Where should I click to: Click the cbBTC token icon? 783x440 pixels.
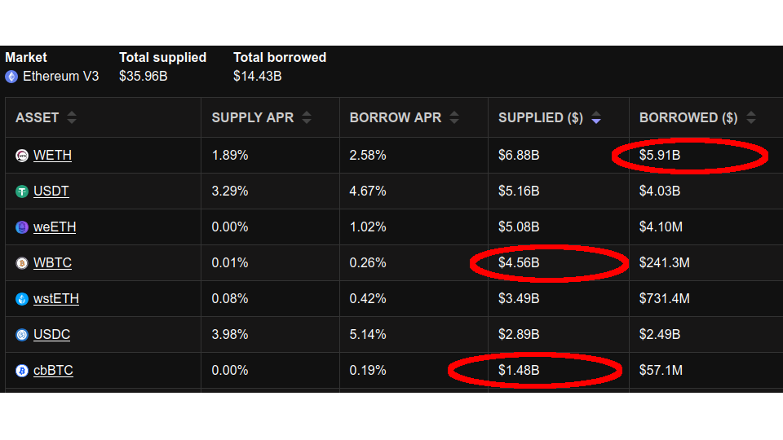pos(22,371)
